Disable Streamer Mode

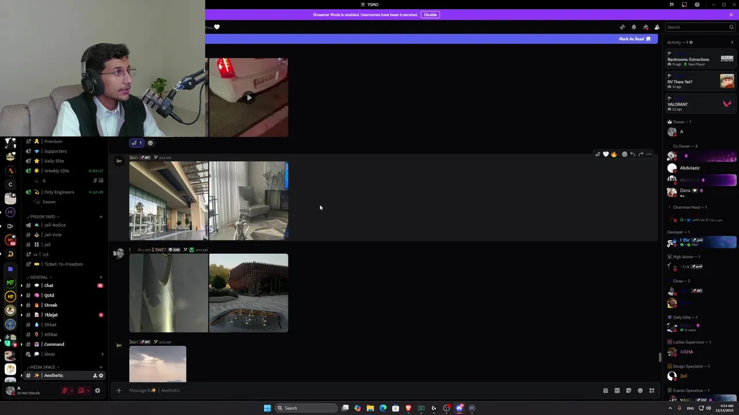430,14
